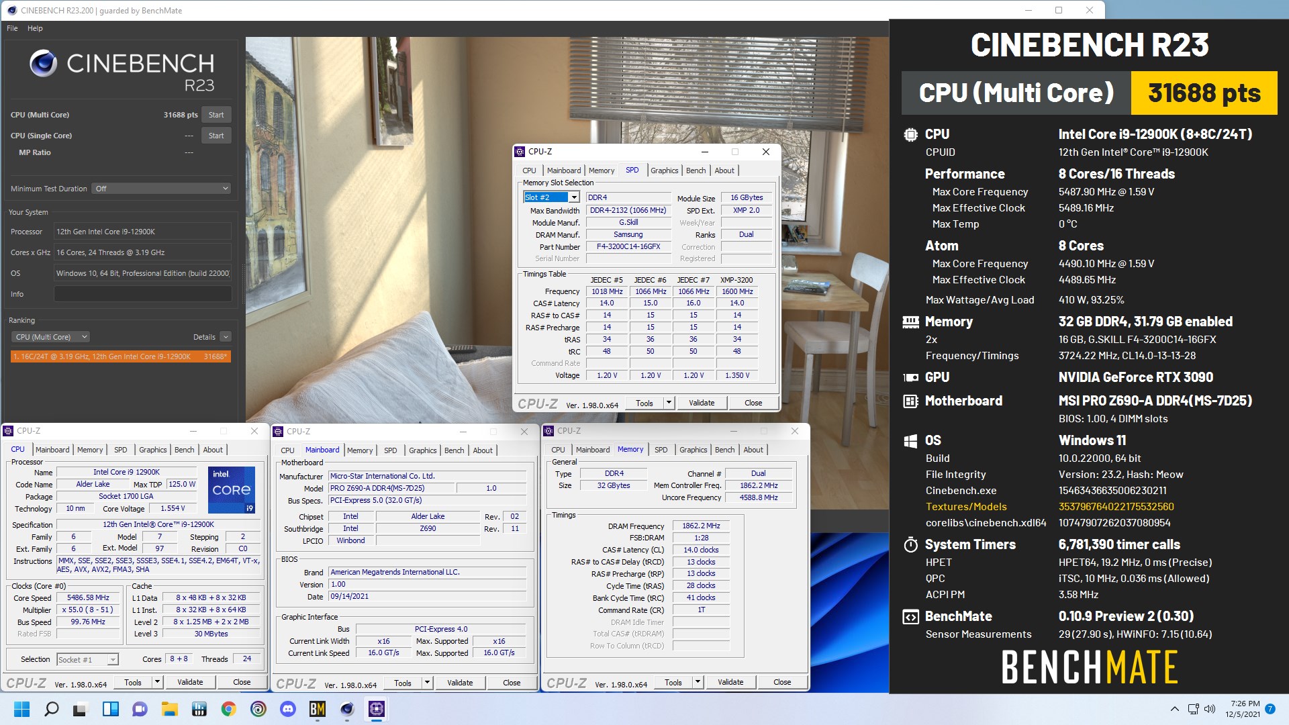The width and height of the screenshot is (1289, 725).
Task: Click GPU icon in BenchMate panel
Action: tap(910, 377)
